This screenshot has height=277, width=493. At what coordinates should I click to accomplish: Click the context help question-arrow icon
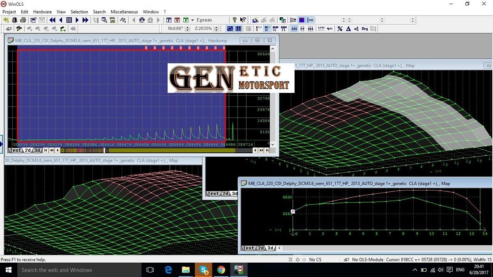[x=243, y=20]
